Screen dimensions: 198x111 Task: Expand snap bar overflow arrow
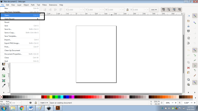pyautogui.click(x=195, y=93)
